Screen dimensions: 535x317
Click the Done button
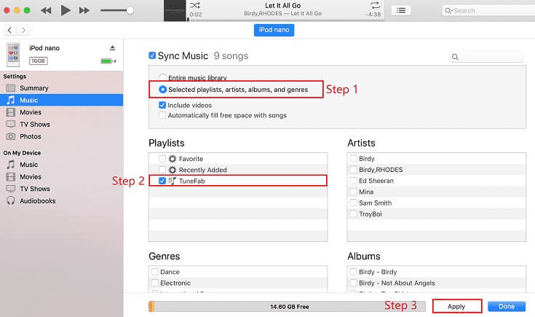pos(506,306)
